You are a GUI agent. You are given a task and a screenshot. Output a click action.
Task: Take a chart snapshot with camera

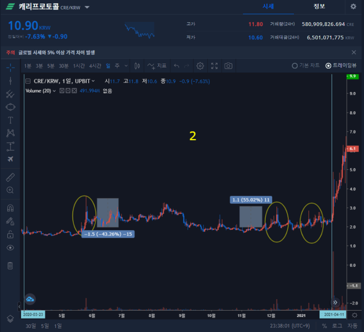[x=228, y=66]
